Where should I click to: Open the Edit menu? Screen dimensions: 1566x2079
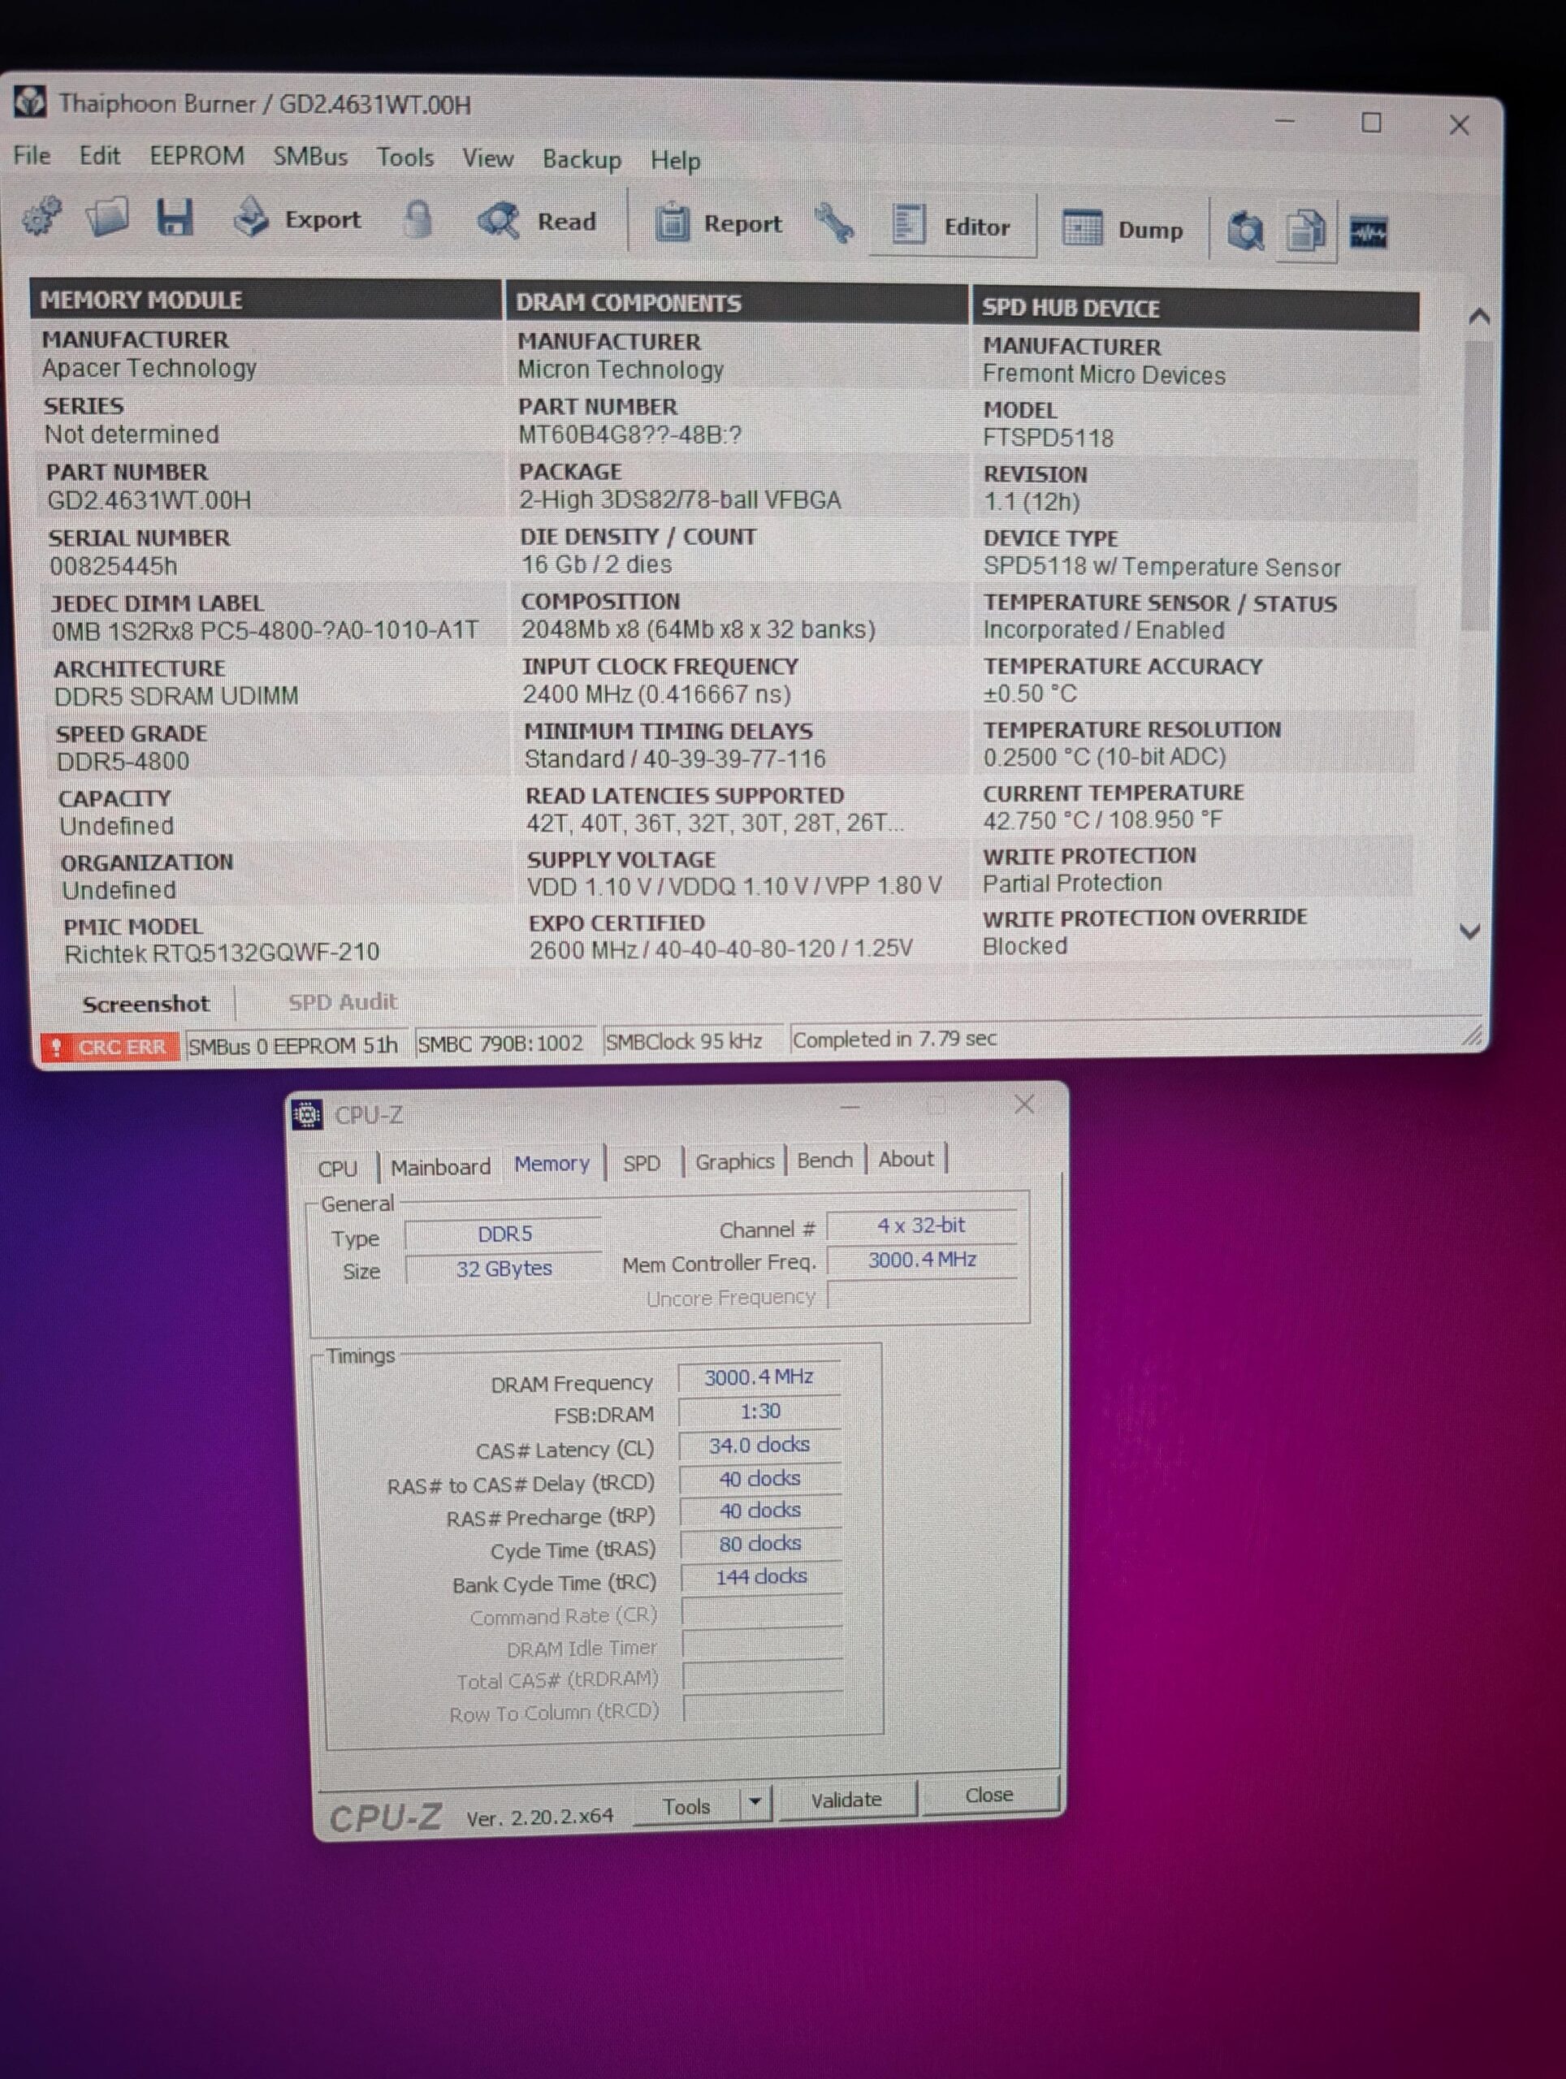tap(100, 156)
